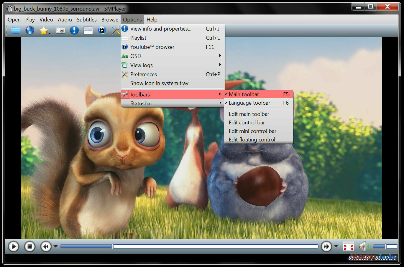Viewport: 404px width, 267px height.
Task: Select the Toolbars submenu entry
Action: pyautogui.click(x=173, y=94)
